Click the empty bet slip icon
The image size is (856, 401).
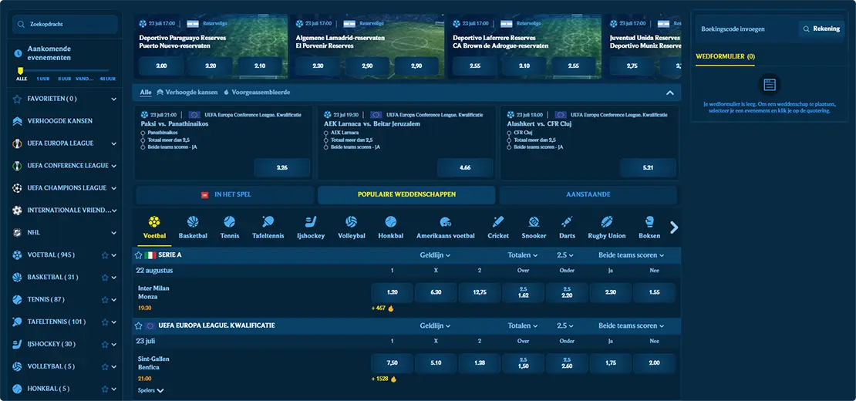[x=770, y=85]
